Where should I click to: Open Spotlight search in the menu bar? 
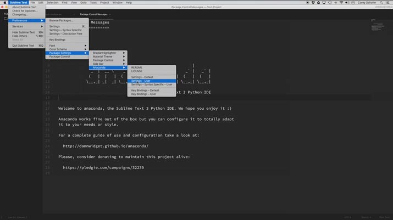pyautogui.click(x=381, y=3)
